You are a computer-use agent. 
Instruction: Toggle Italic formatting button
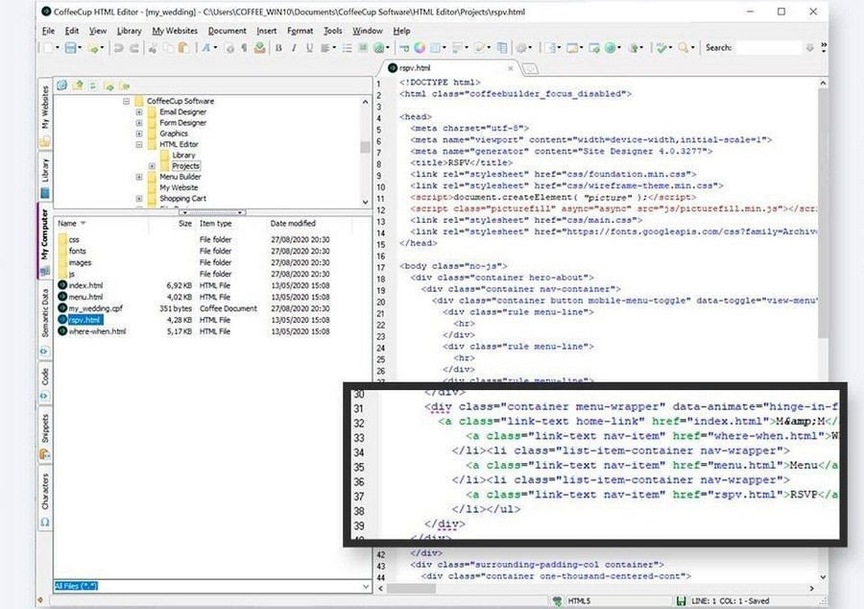(x=294, y=48)
